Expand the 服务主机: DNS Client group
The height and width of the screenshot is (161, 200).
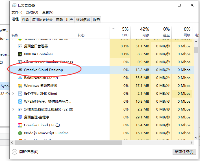(13, 94)
